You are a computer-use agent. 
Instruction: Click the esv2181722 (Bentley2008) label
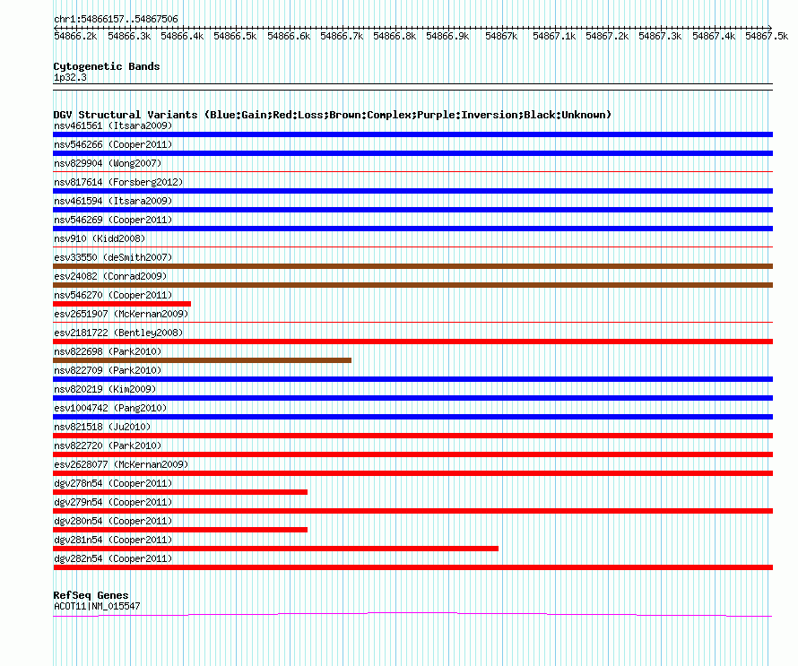coord(118,333)
